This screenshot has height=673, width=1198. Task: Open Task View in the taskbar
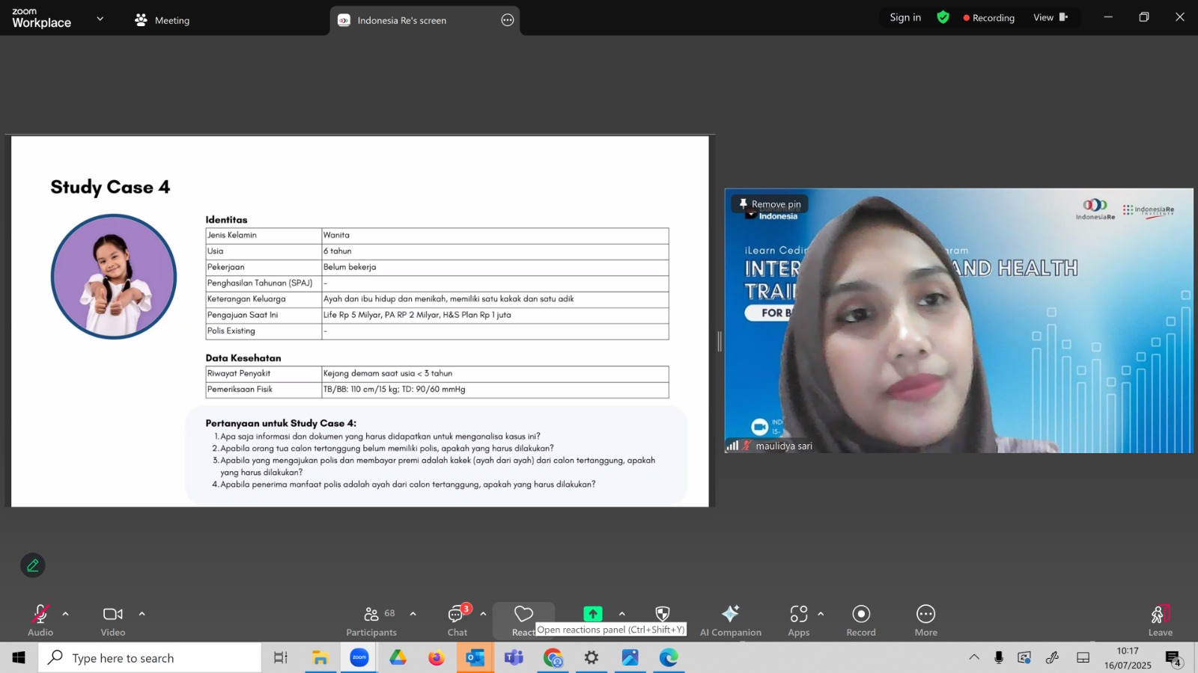(281, 658)
